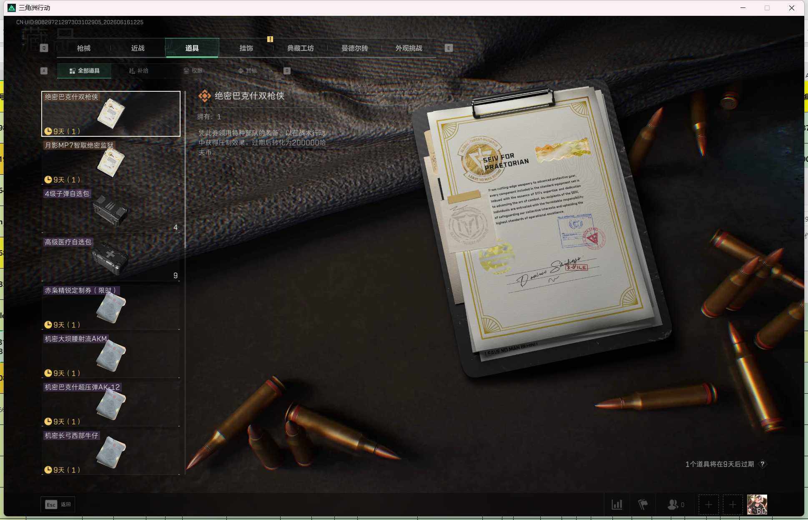808x520 pixels.
Task: Minimize the 三角洲行动 window
Action: click(x=743, y=8)
